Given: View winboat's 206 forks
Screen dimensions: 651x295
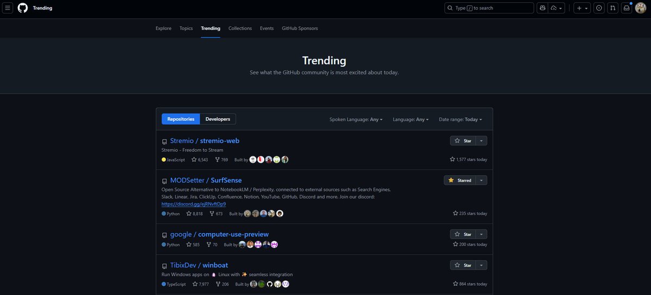Looking at the screenshot, I should tap(222, 284).
